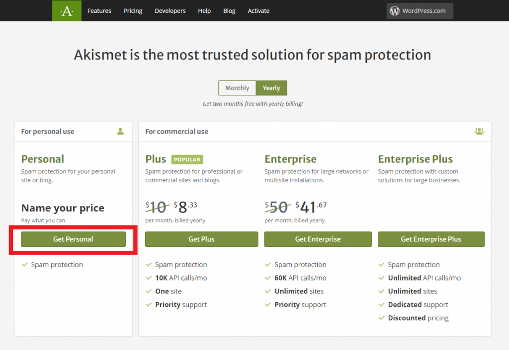Click Unlimited API calls/mo feature
Screen dimensions: 509x350
coord(424,278)
